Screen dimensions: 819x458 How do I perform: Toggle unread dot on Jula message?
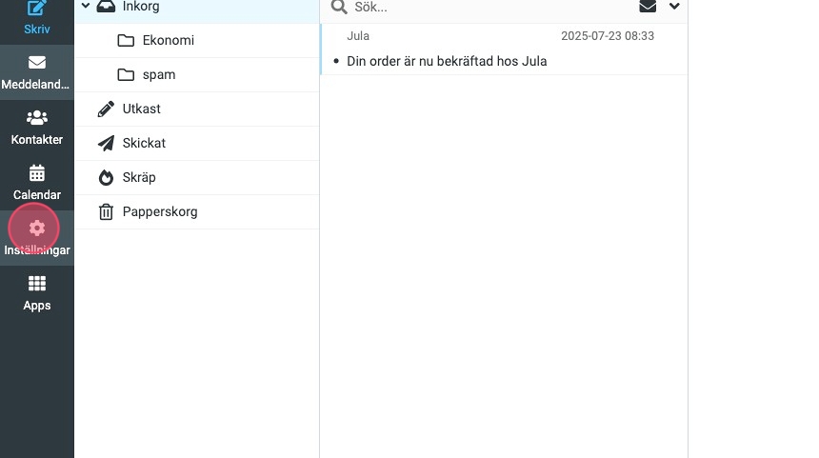tap(336, 62)
